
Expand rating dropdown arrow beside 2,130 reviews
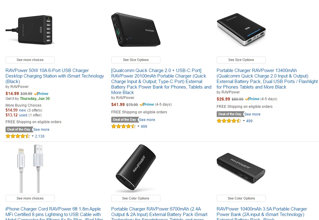click(x=33, y=136)
